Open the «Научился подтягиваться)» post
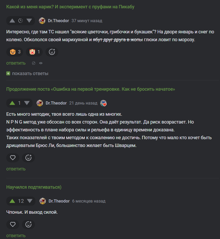This screenshot has height=239, width=220. tap(34, 187)
